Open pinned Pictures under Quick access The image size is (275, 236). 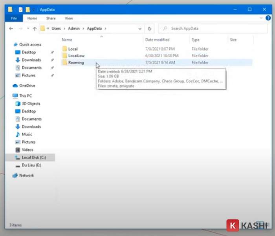[29, 75]
